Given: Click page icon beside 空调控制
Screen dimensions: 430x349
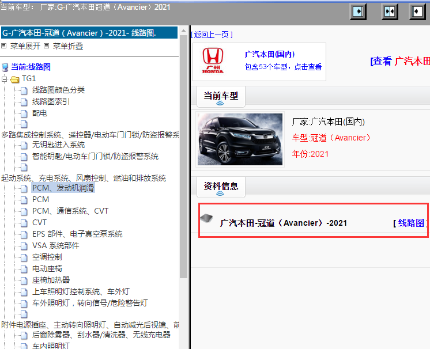Looking at the screenshot, I should [x=24, y=257].
